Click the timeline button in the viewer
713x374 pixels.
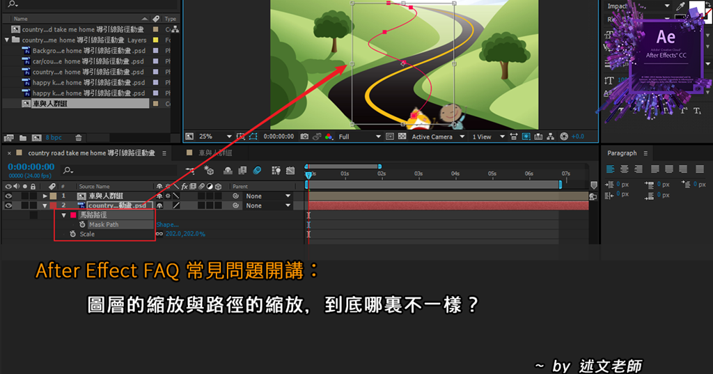coord(538,137)
